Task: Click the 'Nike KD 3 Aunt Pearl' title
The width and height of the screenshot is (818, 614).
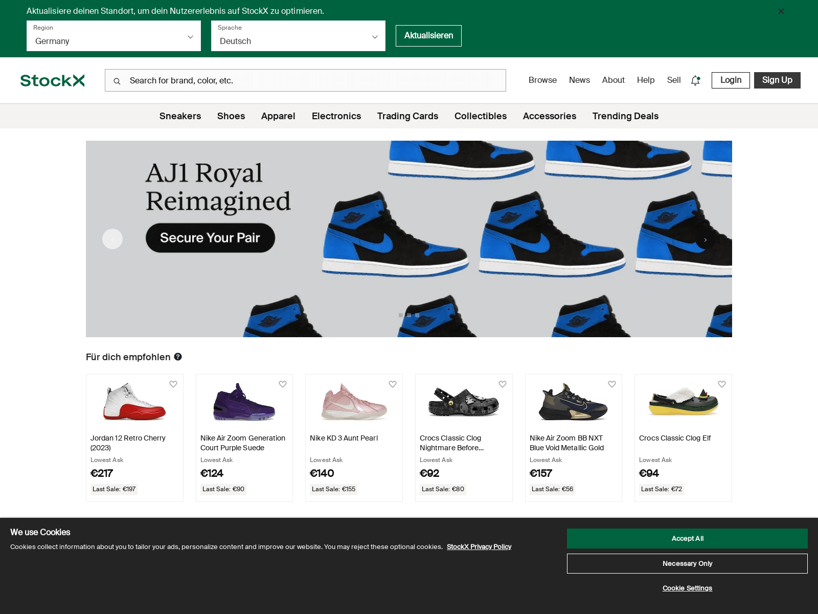Action: point(344,438)
